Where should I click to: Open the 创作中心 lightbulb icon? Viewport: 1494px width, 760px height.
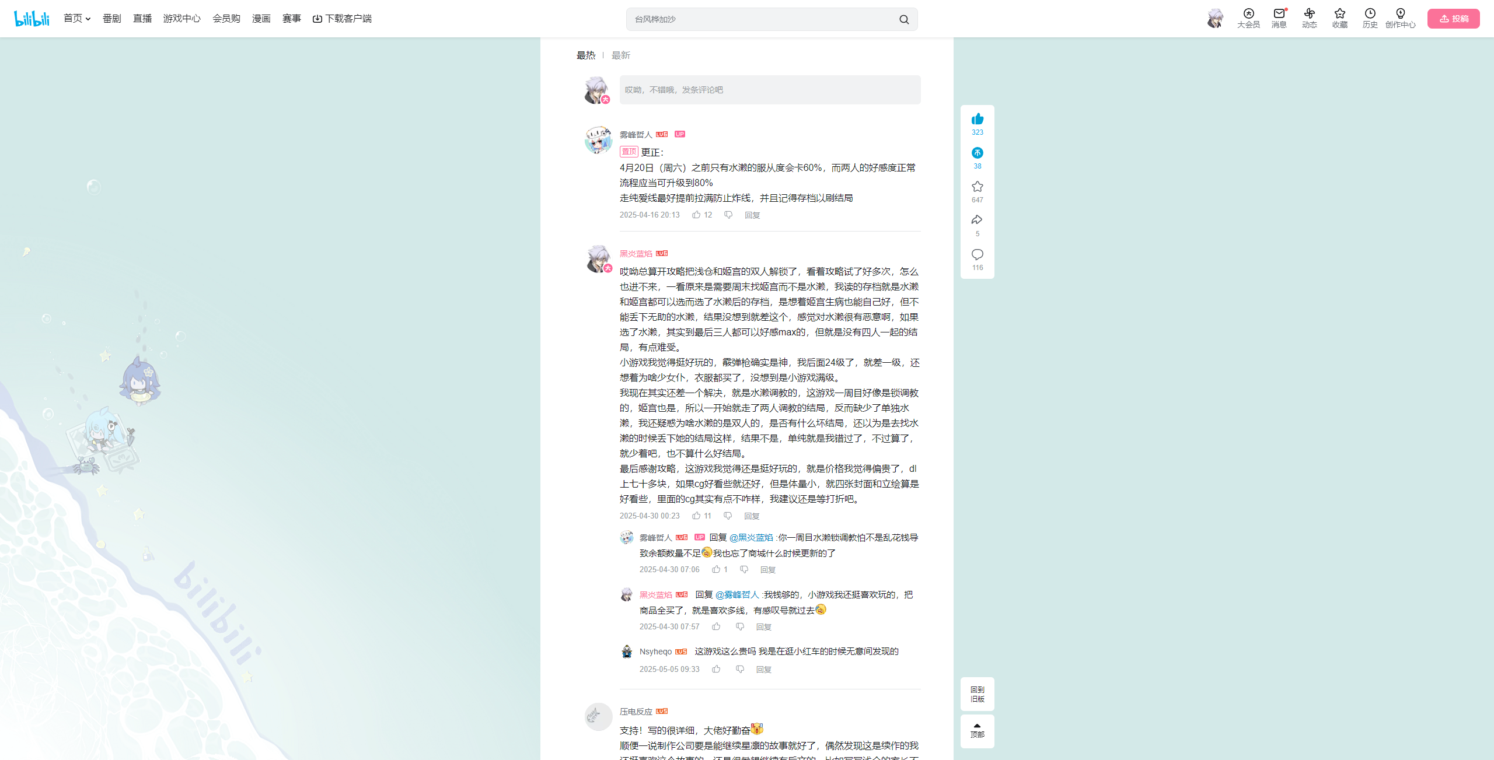[1400, 19]
